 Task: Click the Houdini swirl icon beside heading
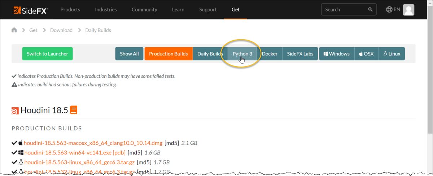click(15, 110)
